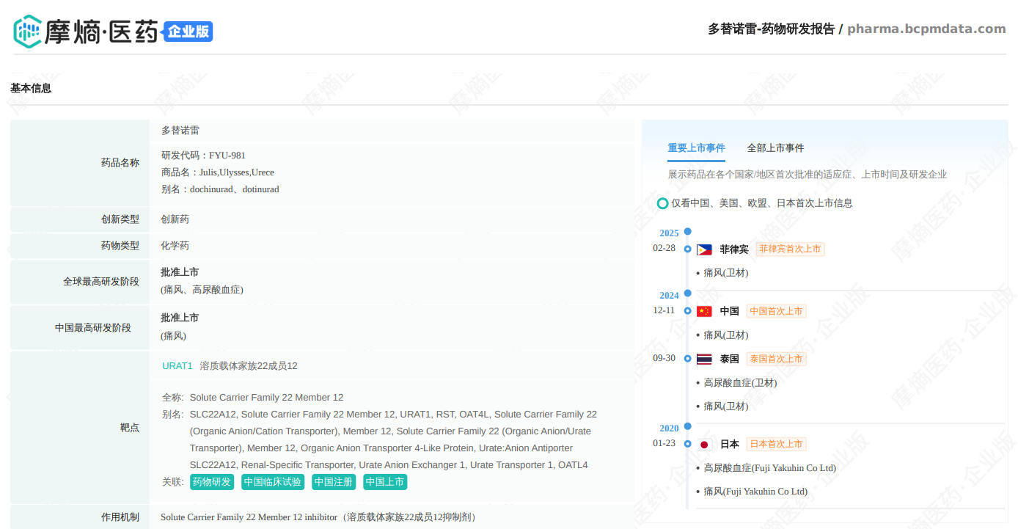Toggle 仅看中国、美国、欧盟、日本首次上市信息 radio option
The height and width of the screenshot is (529, 1018).
(662, 203)
